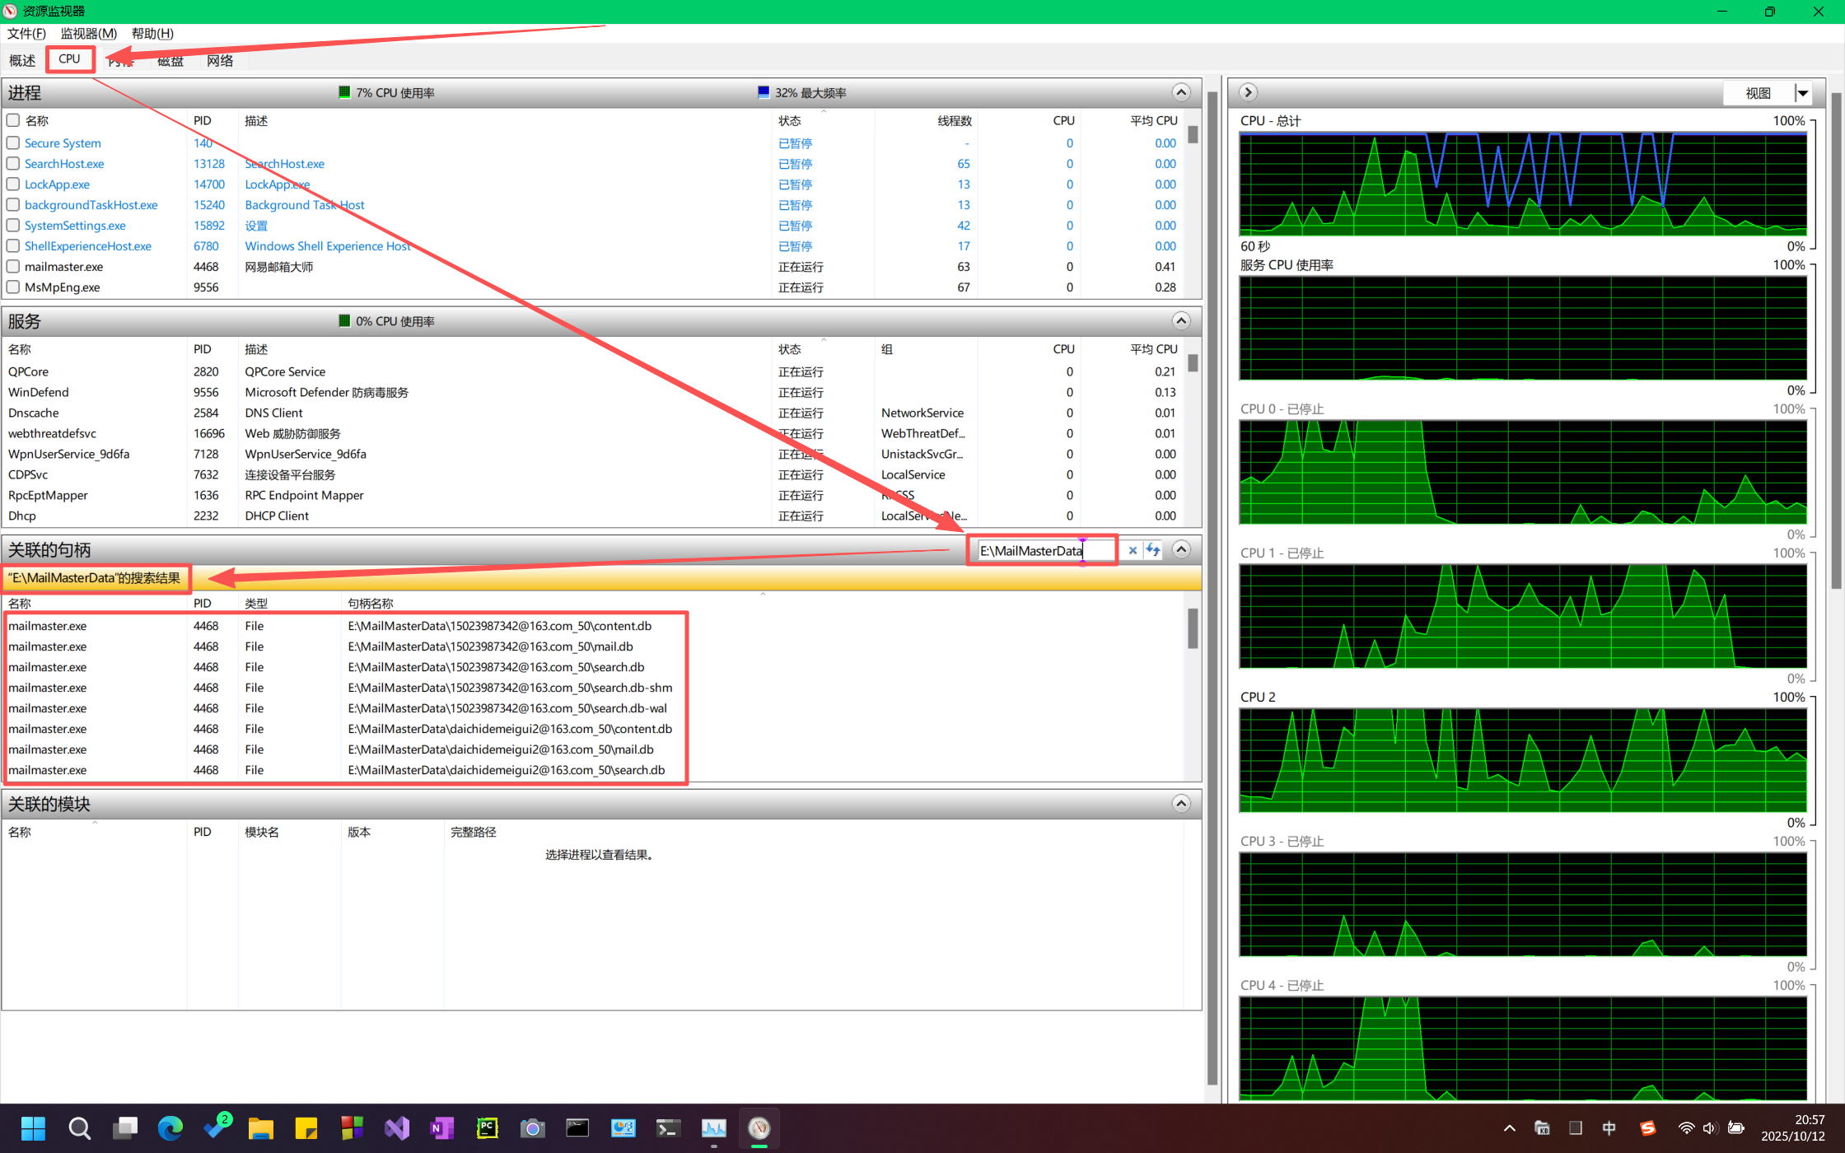Image resolution: width=1845 pixels, height=1153 pixels.
Task: Open Microsoft Edge in the taskbar
Action: click(x=170, y=1127)
